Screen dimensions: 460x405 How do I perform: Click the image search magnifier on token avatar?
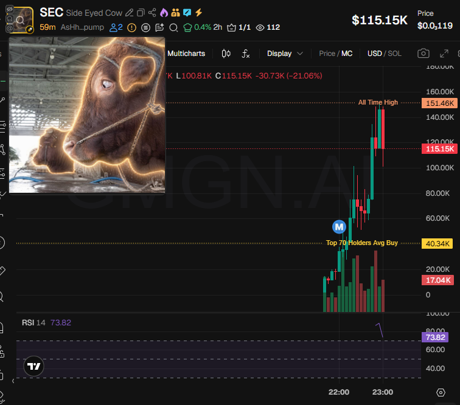(x=20, y=20)
